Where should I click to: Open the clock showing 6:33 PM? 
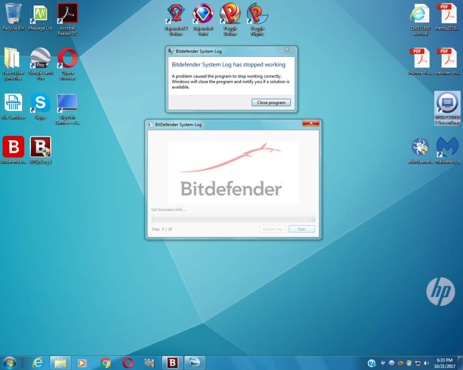coord(444,363)
